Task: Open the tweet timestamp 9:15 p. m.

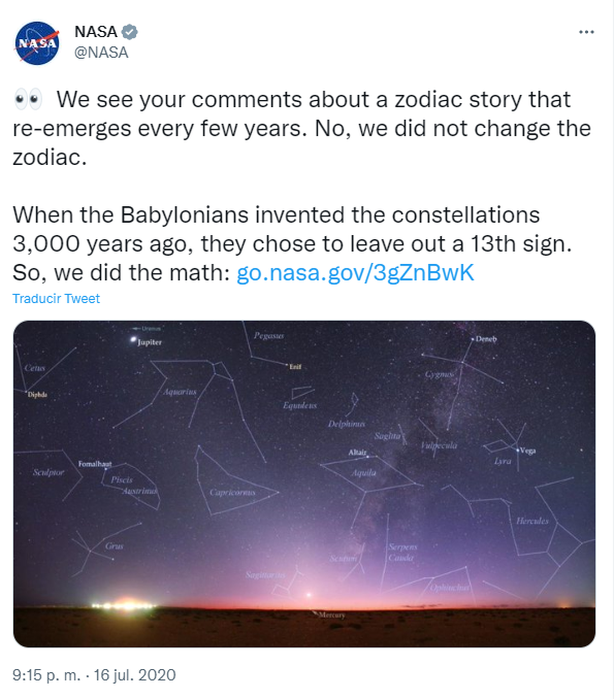Action: tap(46, 675)
